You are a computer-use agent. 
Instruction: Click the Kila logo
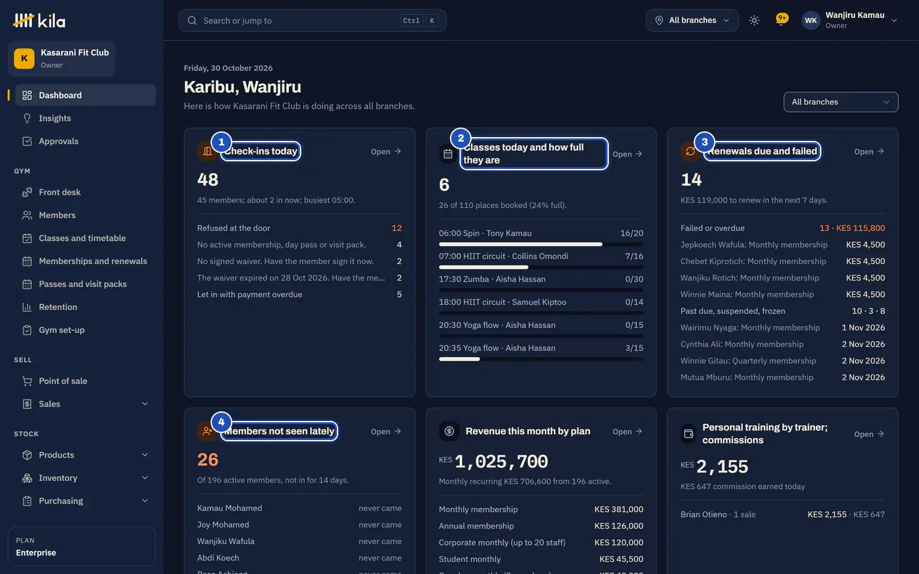pos(39,20)
